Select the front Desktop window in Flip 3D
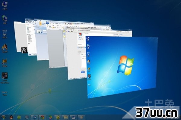This screenshot has height=120, width=181. coord(122,67)
